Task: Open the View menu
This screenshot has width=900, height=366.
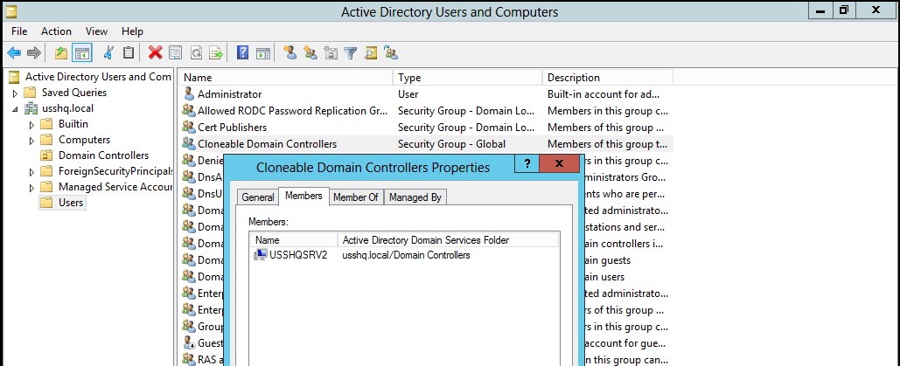Action: pos(96,31)
